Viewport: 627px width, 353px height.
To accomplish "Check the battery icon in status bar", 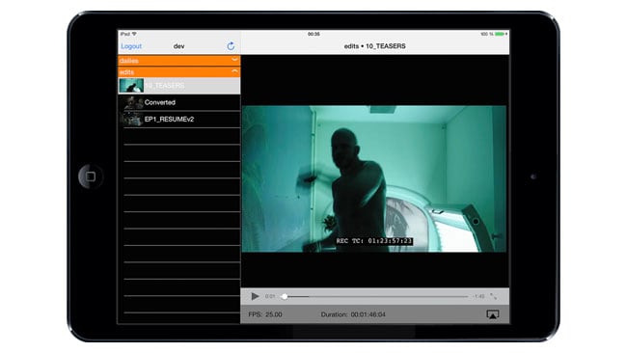I will [x=501, y=34].
